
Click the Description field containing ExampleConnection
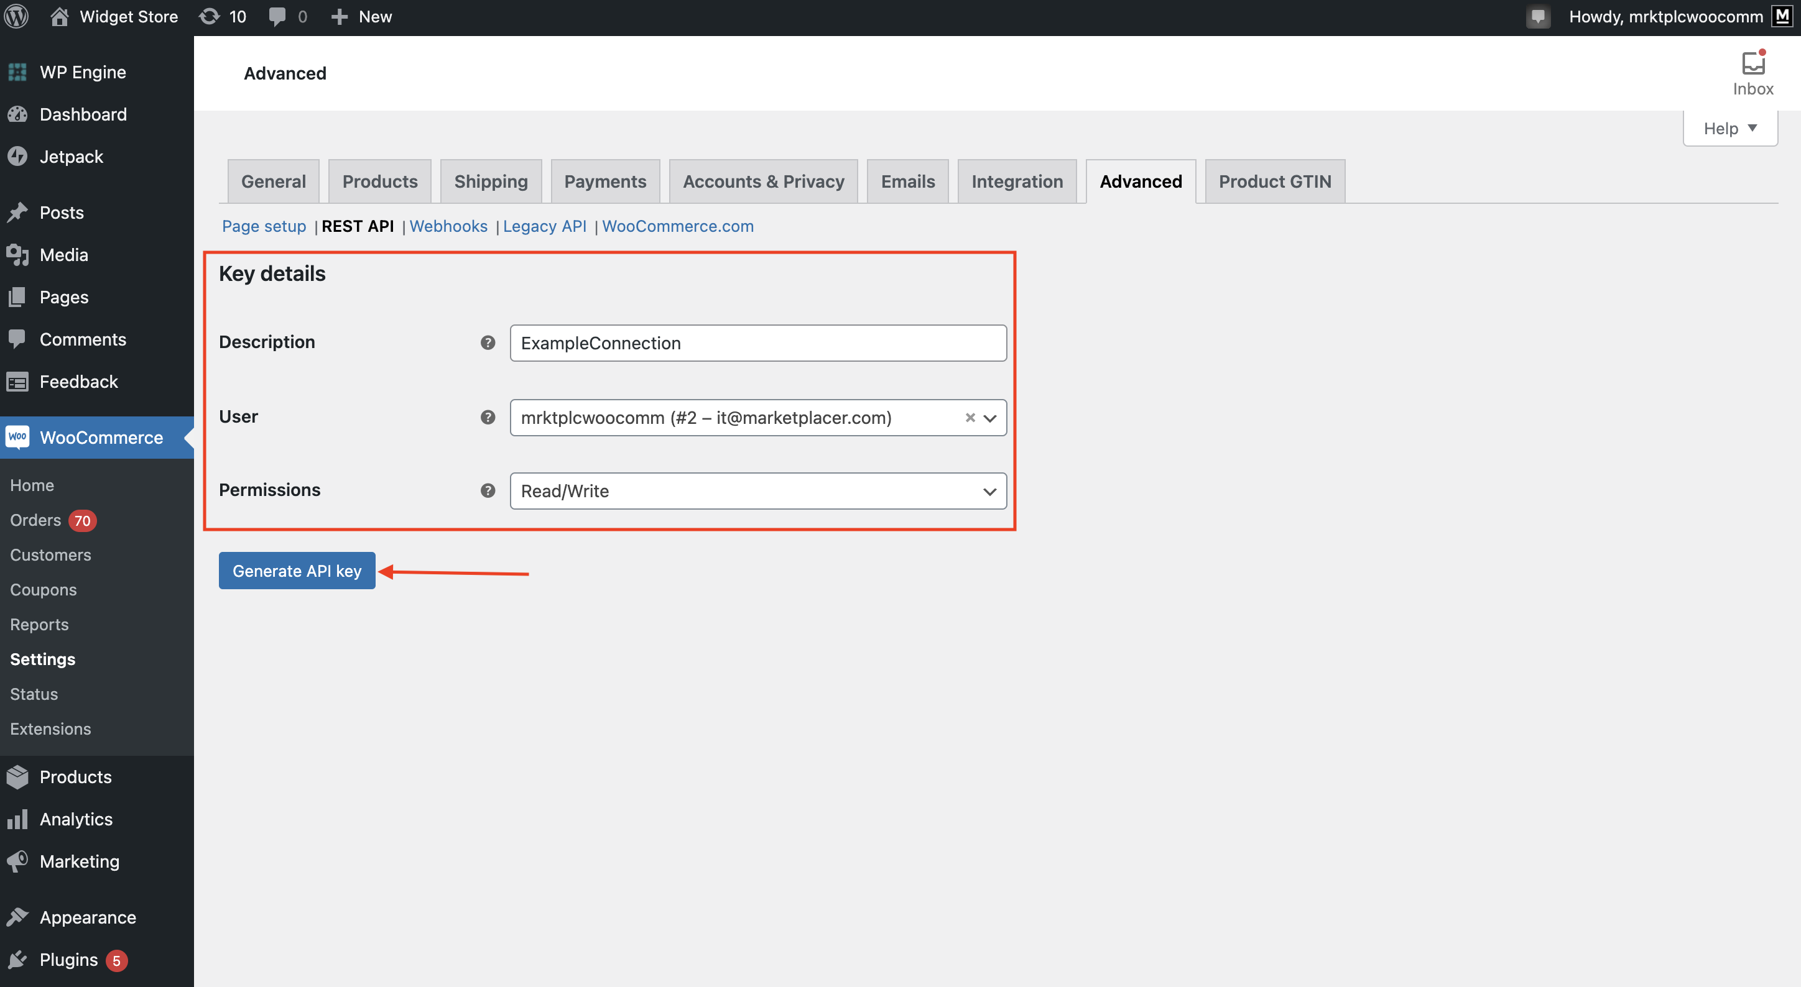coord(758,343)
